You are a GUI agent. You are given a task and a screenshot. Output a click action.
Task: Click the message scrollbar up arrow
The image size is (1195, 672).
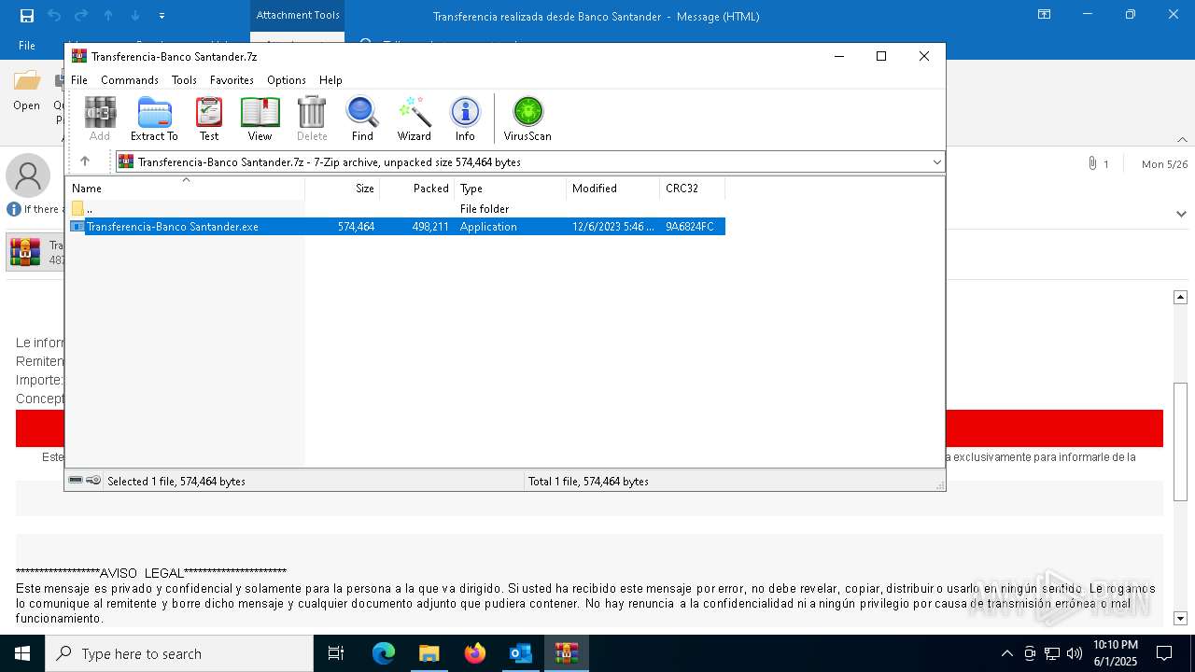[x=1180, y=297]
